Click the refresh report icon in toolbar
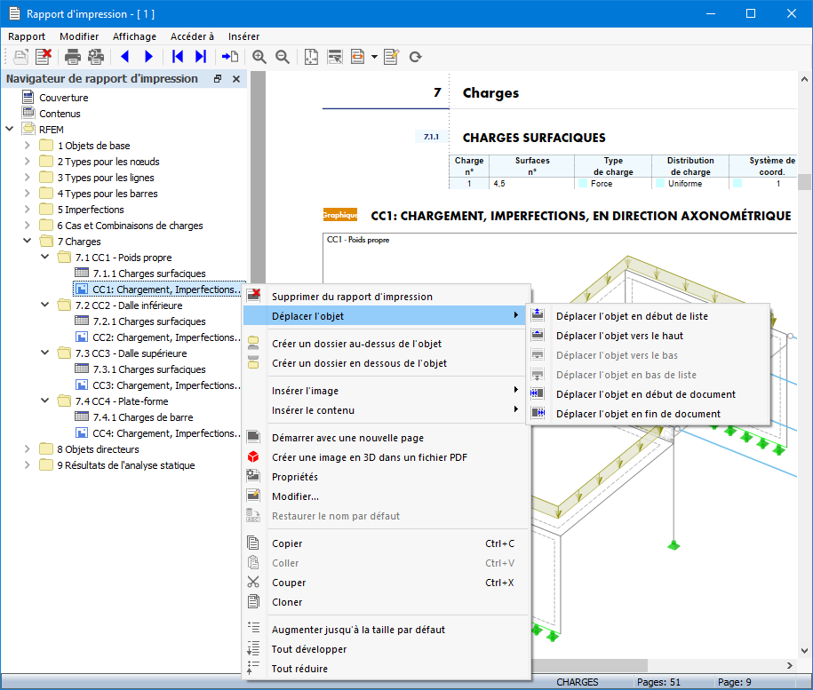Image resolution: width=813 pixels, height=690 pixels. [x=415, y=57]
